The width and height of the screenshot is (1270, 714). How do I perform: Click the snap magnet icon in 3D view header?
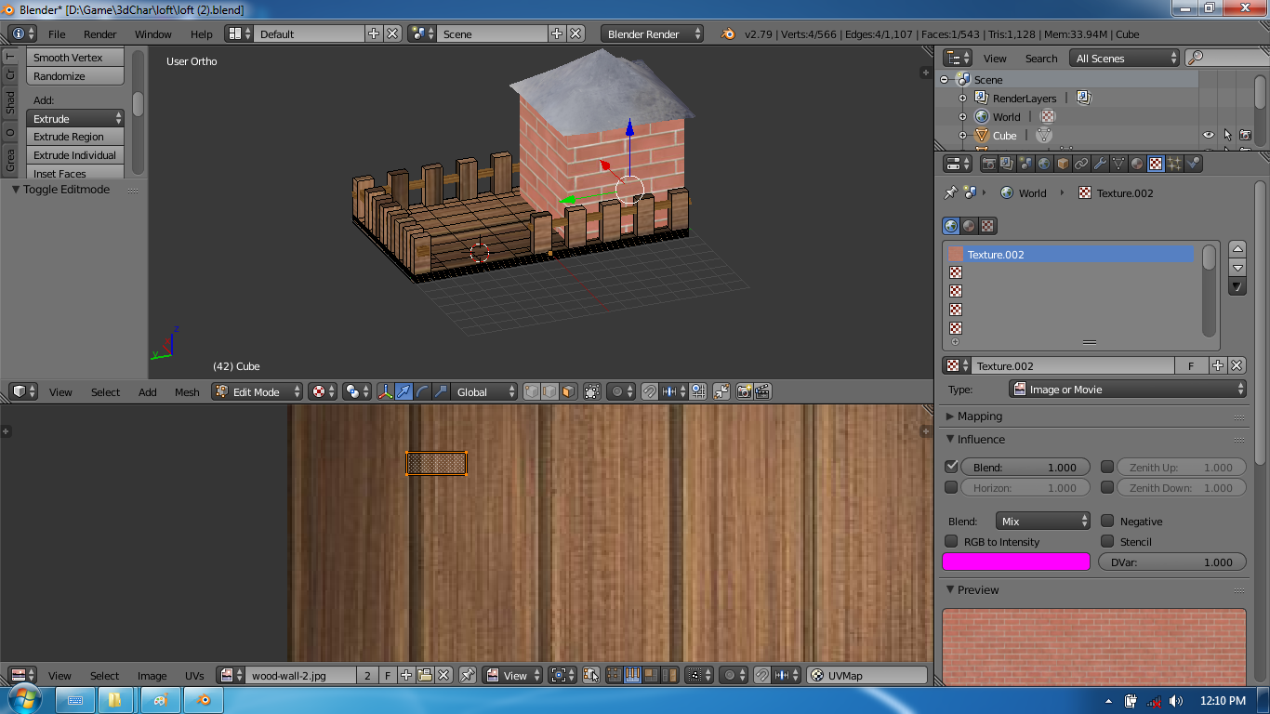click(x=650, y=391)
